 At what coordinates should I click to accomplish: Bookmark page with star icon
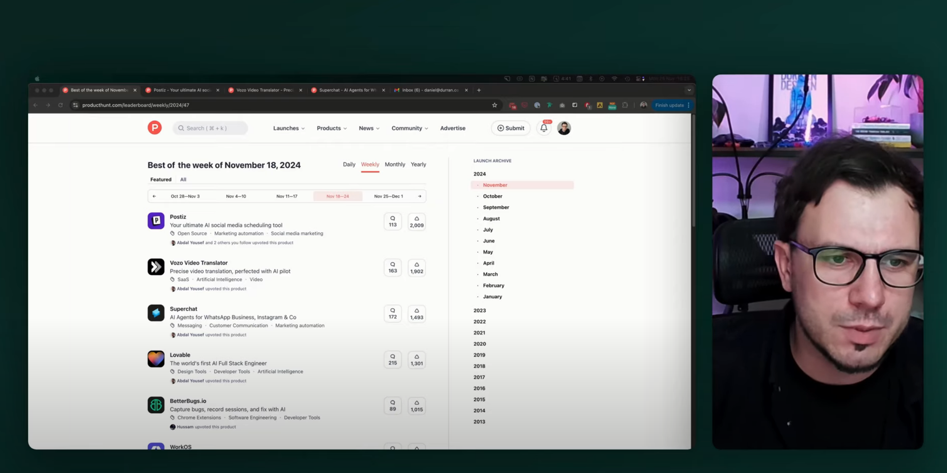[x=494, y=105]
